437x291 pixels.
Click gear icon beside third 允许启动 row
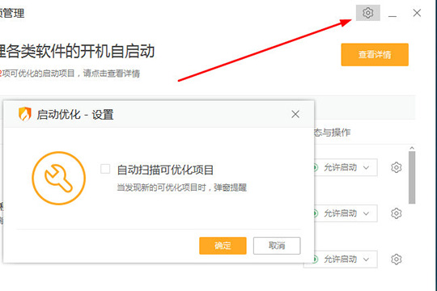click(x=396, y=259)
